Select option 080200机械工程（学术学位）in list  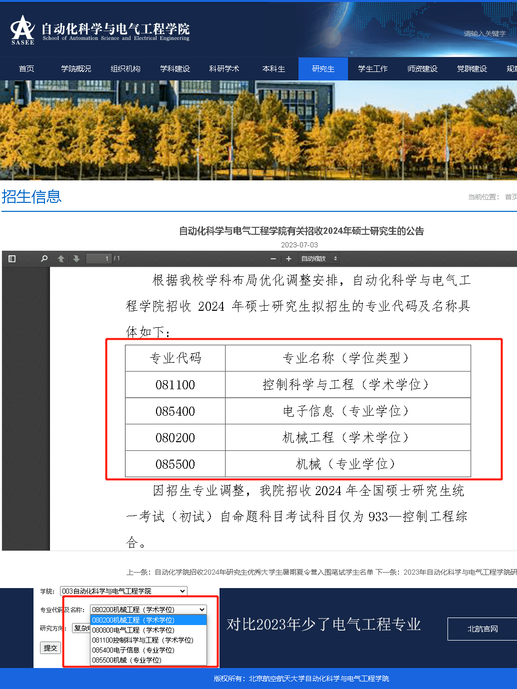(148, 620)
